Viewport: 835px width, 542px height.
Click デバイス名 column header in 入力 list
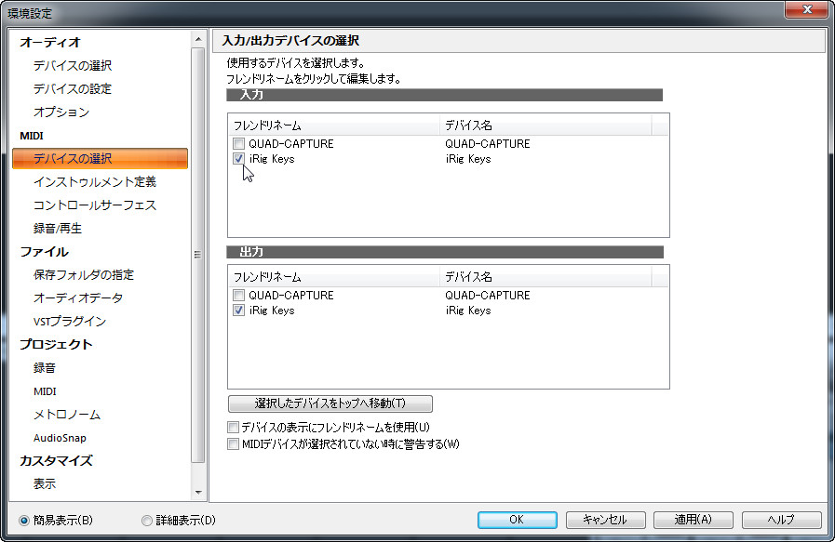[x=545, y=126]
